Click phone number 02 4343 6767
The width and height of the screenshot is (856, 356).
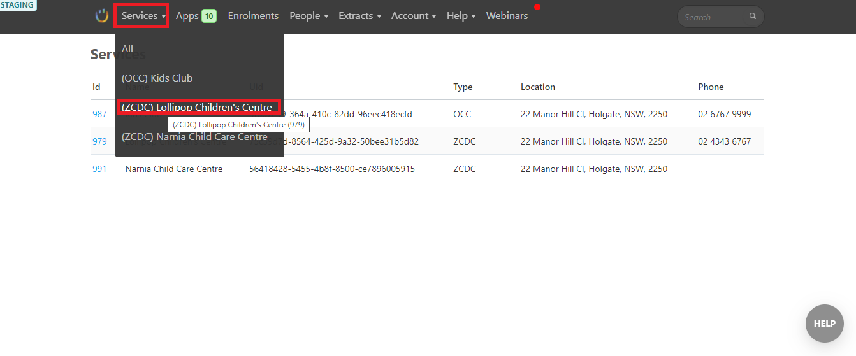point(725,142)
